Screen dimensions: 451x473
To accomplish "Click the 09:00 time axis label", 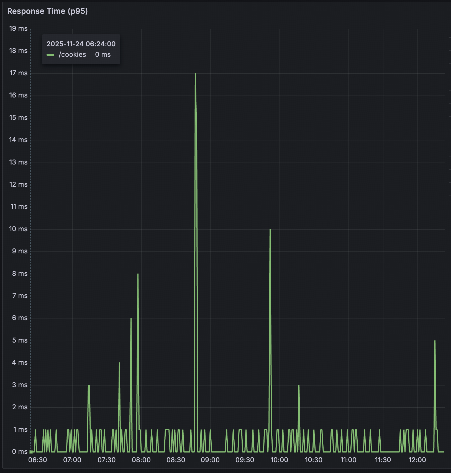I will (x=211, y=460).
